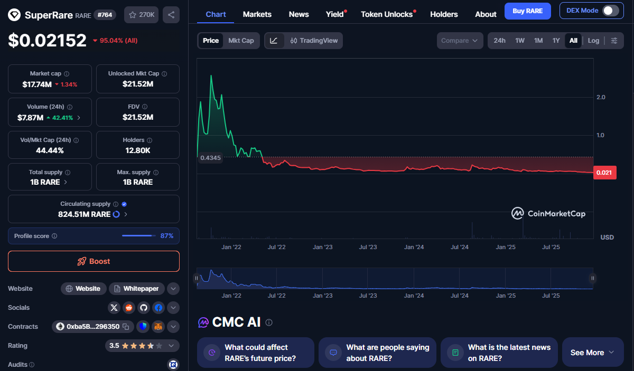Viewport: 634px width, 371px height.
Task: Open the Compare dropdown
Action: point(460,41)
